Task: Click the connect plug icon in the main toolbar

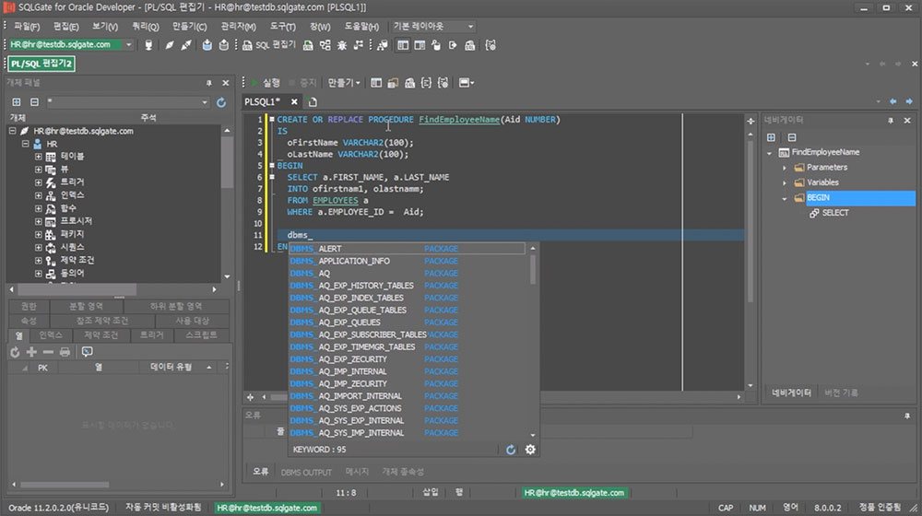Action: point(170,44)
